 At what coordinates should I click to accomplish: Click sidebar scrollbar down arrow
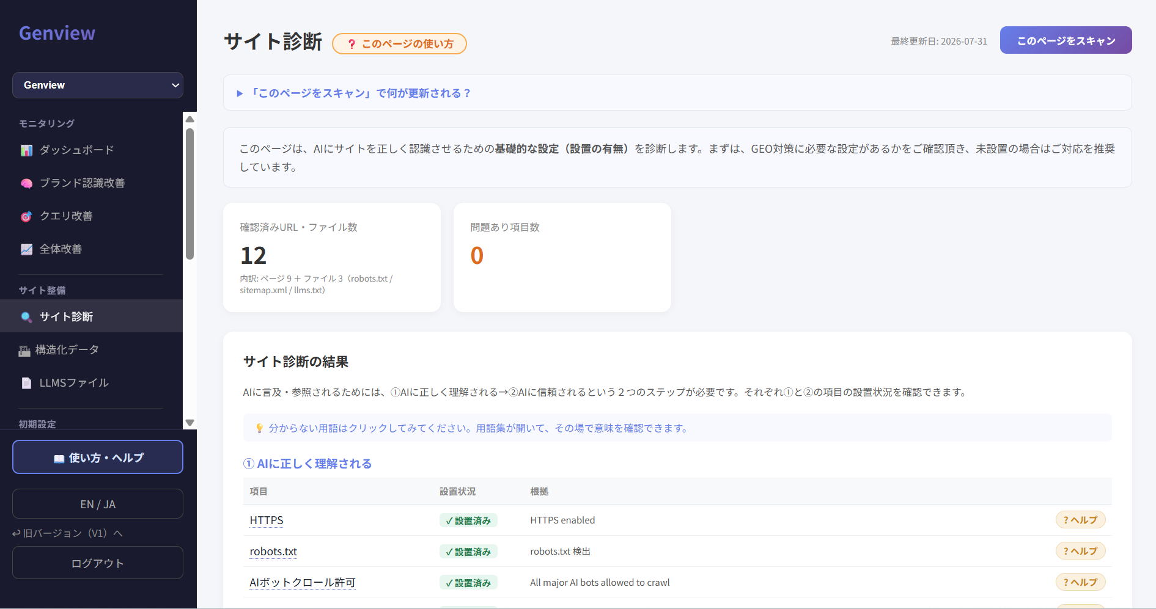190,423
